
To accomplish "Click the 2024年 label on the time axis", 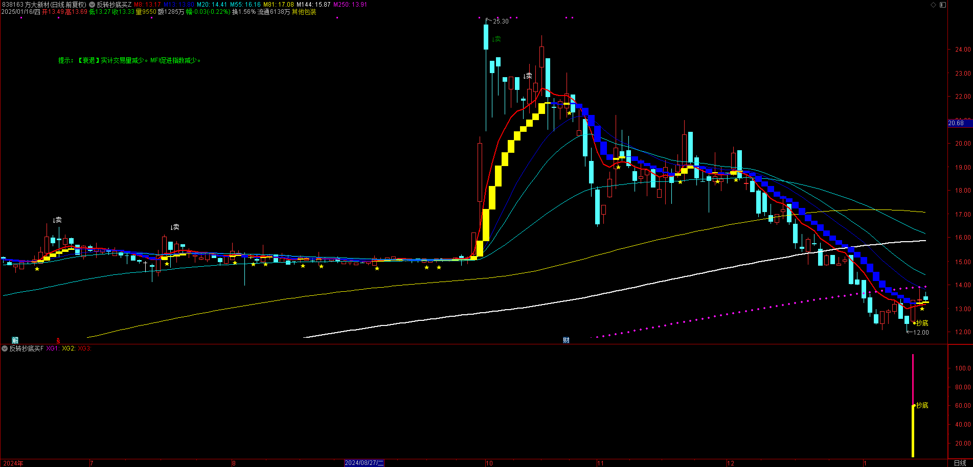I will click(13, 463).
